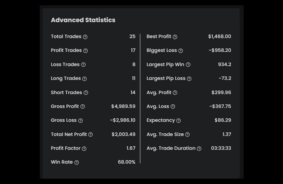283x184 pixels.
Task: Click the help icon next to Win Rate
Action: pyautogui.click(x=76, y=163)
